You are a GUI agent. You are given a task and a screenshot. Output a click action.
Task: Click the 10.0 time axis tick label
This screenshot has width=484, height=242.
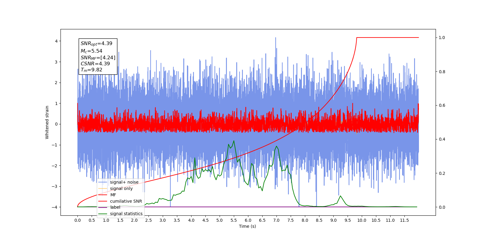[362, 220]
